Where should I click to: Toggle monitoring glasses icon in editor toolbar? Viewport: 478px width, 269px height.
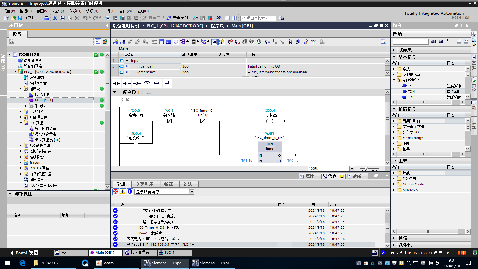point(313,42)
